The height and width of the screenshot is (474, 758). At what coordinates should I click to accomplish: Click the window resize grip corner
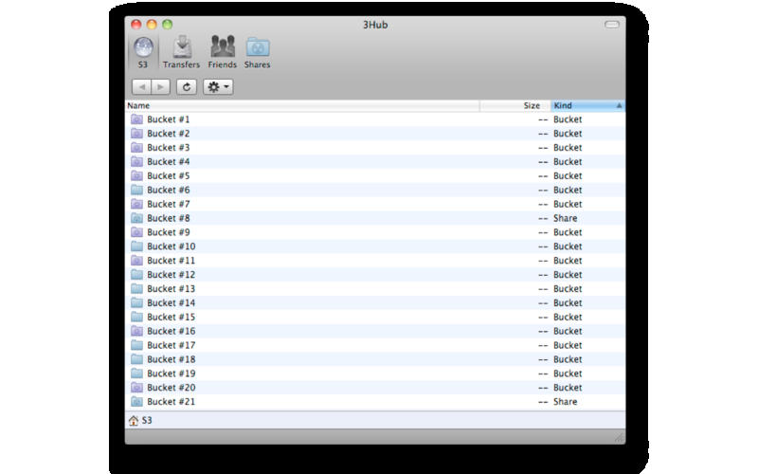click(x=620, y=437)
